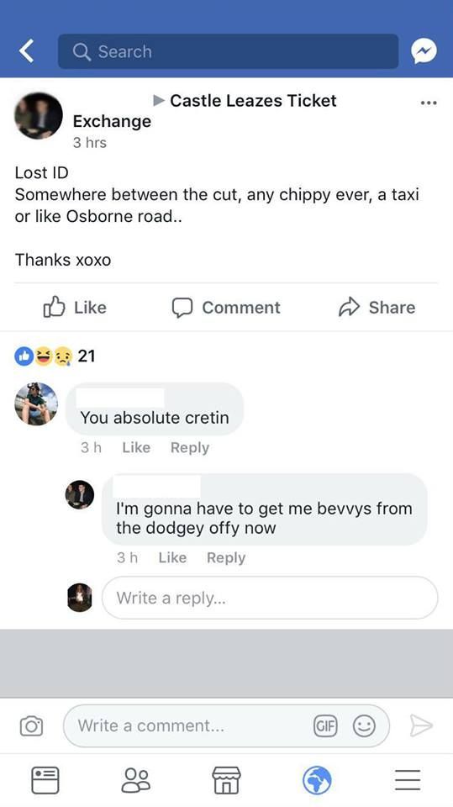Tap the send arrow icon
Image resolution: width=453 pixels, height=807 pixels.
422,725
